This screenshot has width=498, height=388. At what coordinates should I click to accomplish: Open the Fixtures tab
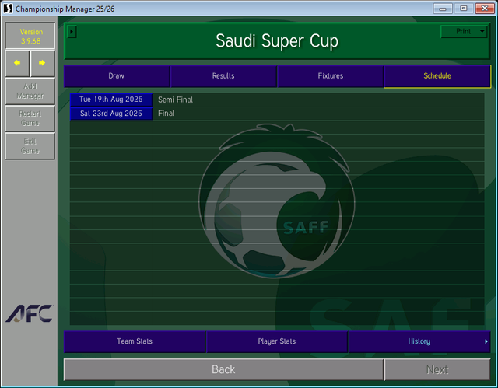[x=330, y=76]
